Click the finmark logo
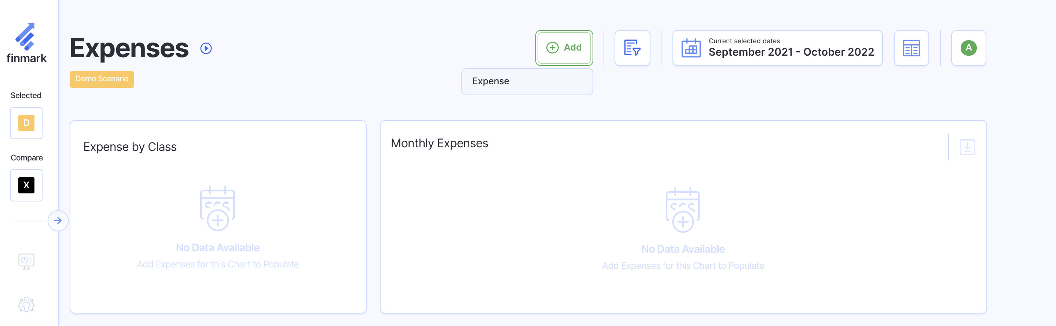This screenshot has width=1056, height=326. click(27, 43)
